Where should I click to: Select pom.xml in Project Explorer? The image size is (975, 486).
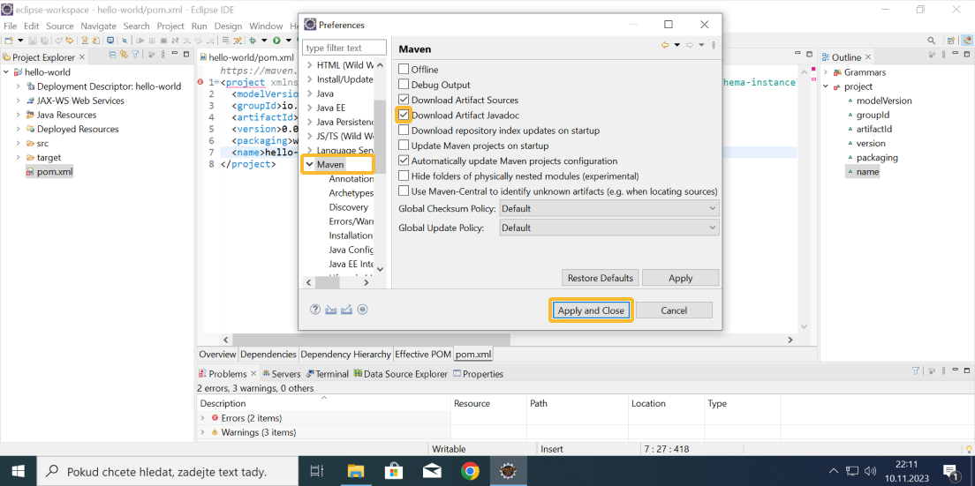click(x=55, y=172)
